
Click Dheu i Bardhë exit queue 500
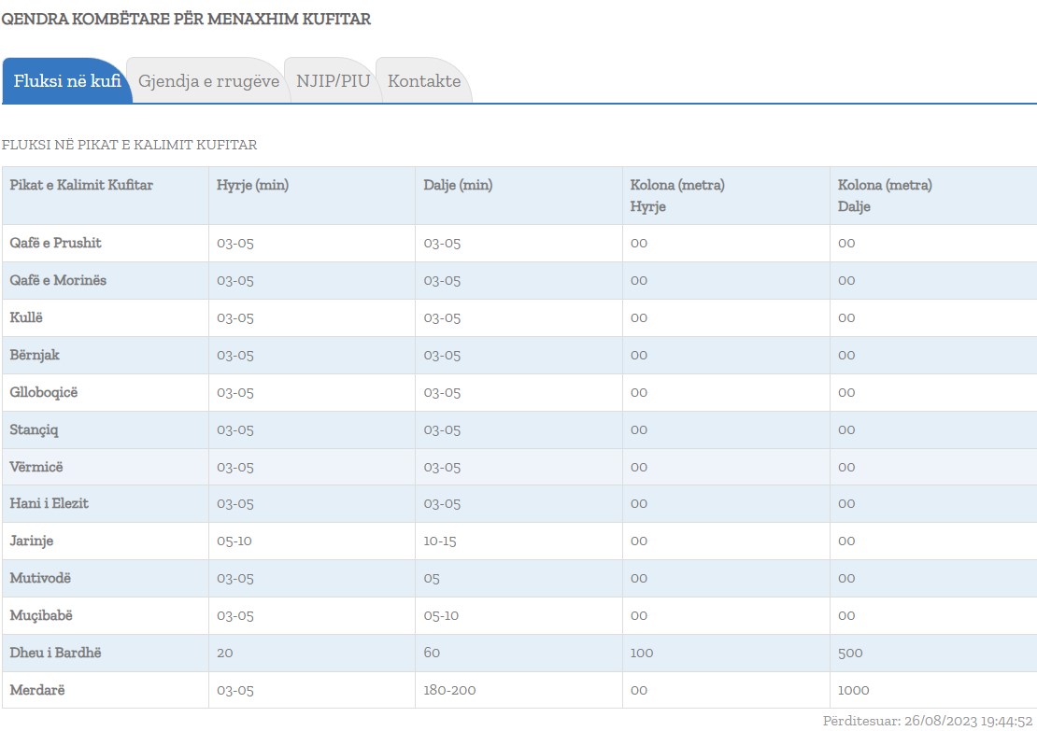850,653
